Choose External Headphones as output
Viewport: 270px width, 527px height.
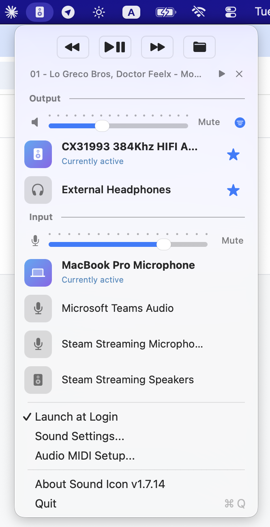coord(116,190)
